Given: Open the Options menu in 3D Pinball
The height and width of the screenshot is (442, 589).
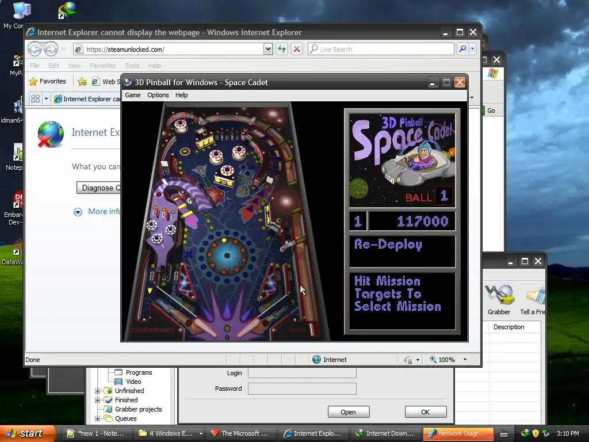Looking at the screenshot, I should pos(158,95).
